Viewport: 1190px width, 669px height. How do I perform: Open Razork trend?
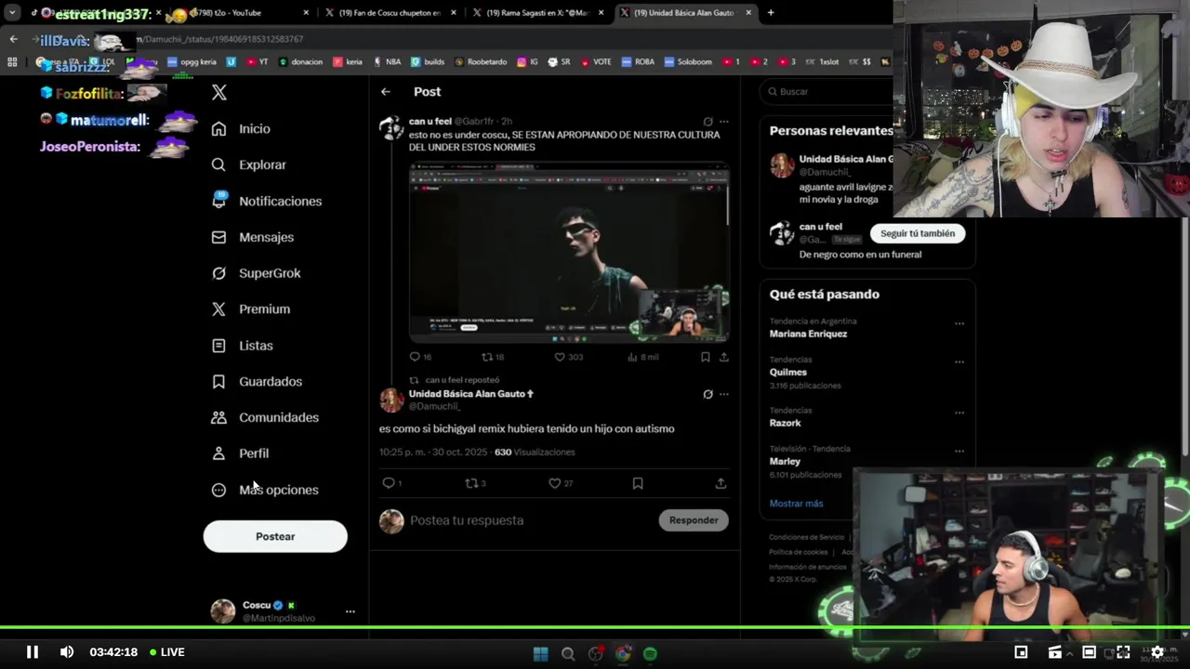[786, 423]
